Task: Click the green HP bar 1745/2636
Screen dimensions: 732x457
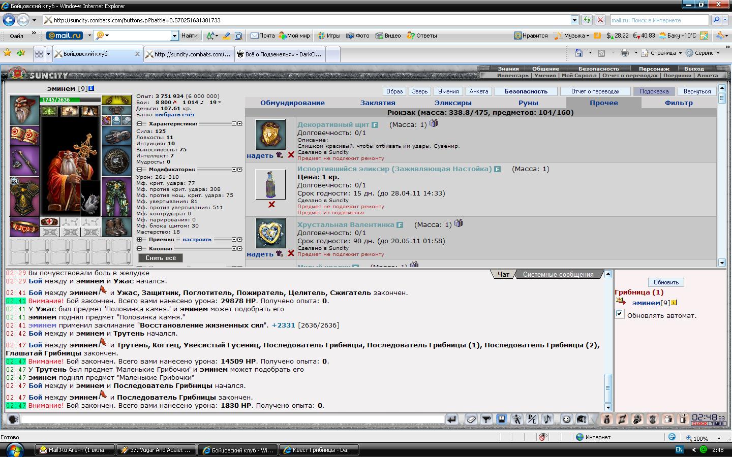Action: [x=70, y=100]
